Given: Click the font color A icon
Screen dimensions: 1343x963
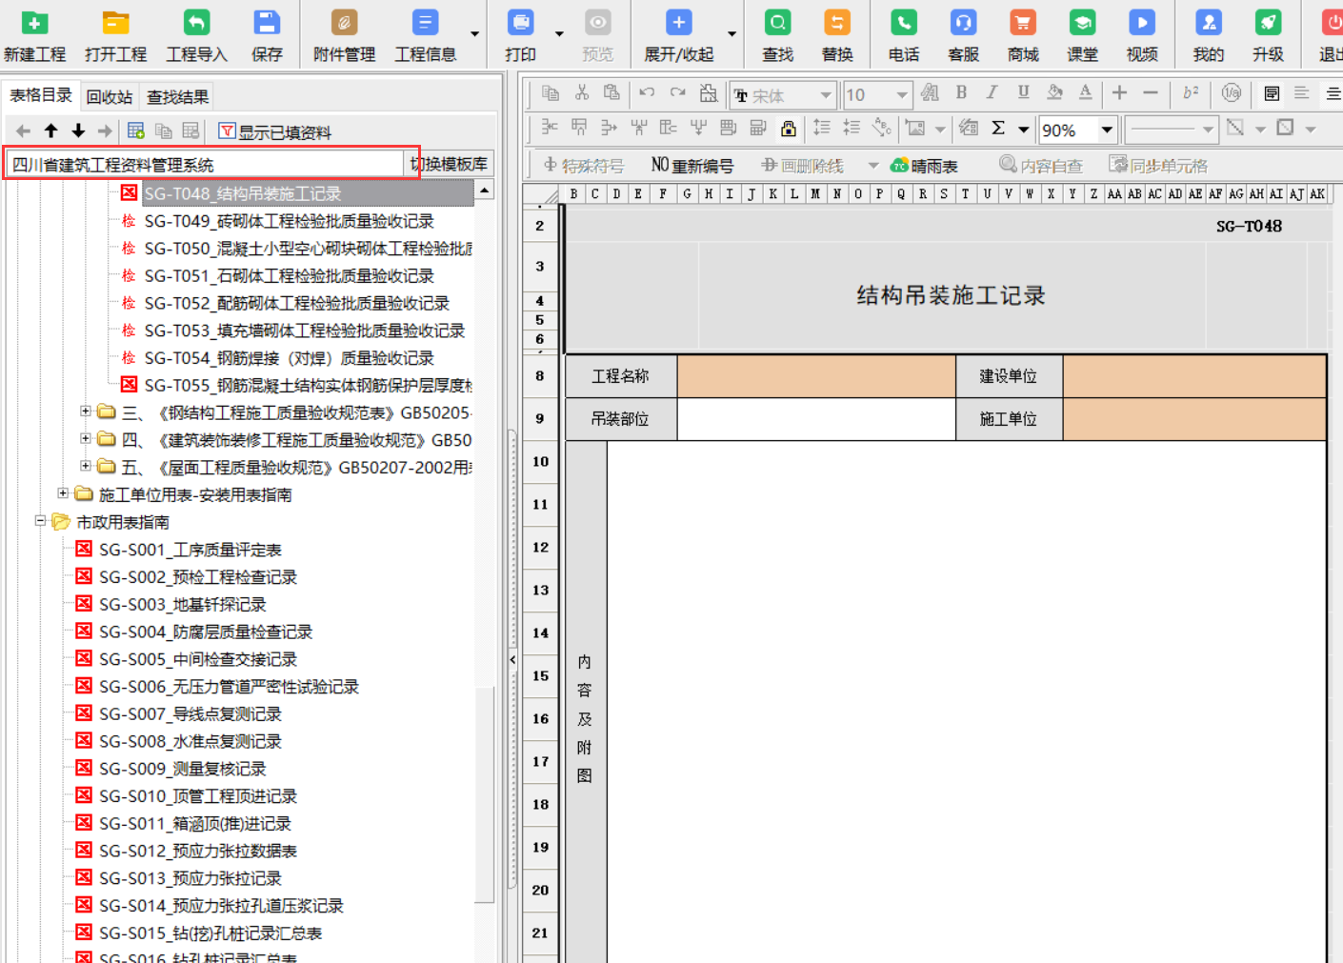Looking at the screenshot, I should pyautogui.click(x=1085, y=92).
